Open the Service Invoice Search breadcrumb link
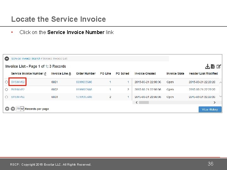Screen dimensions: 227x170 [x=26, y=59]
